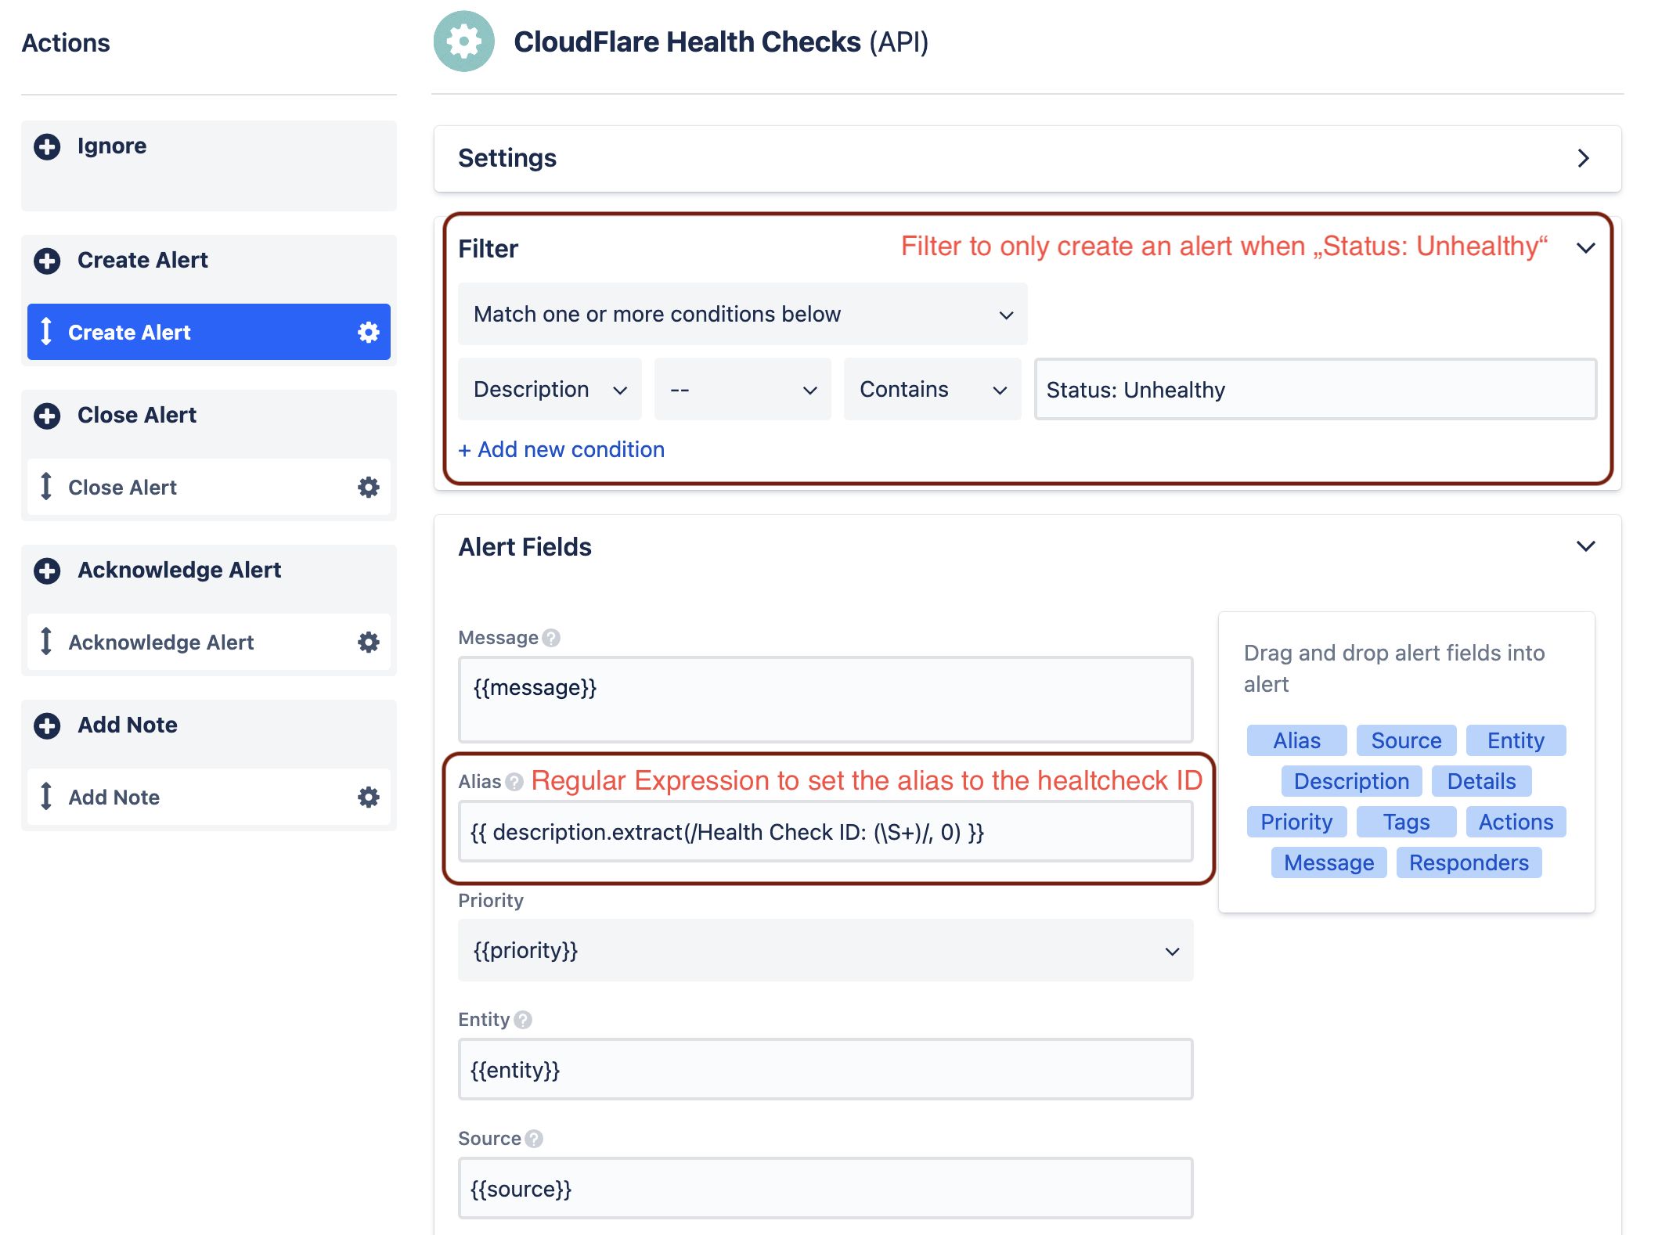The height and width of the screenshot is (1235, 1680).
Task: Select the Alias alert field tag
Action: coord(1296,740)
